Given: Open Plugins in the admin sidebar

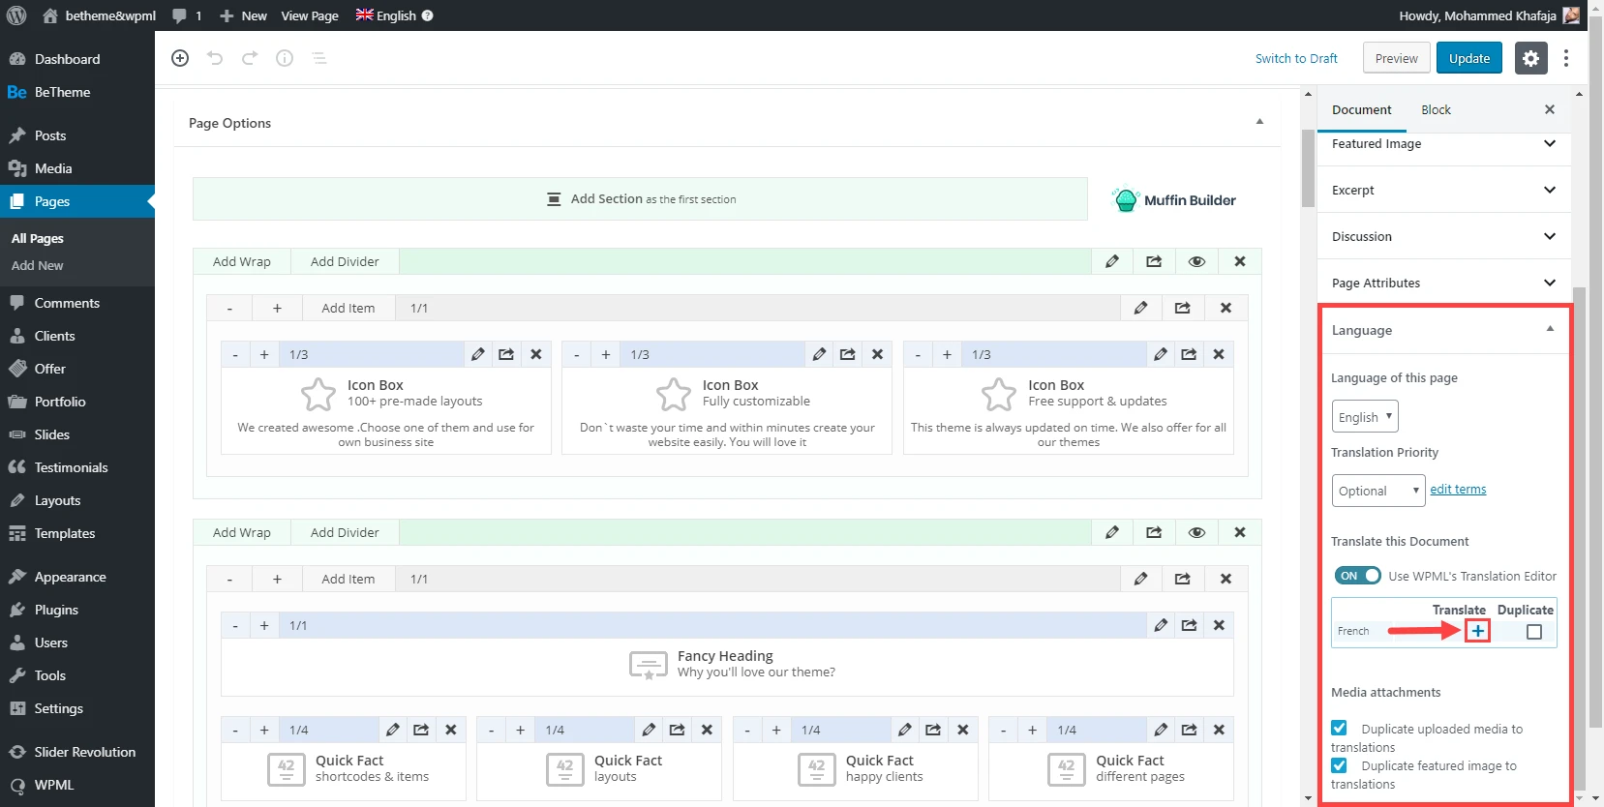Looking at the screenshot, I should click(56, 610).
